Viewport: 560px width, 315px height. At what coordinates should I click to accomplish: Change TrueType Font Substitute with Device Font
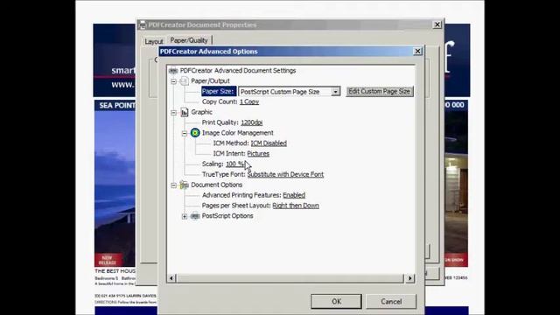(285, 174)
